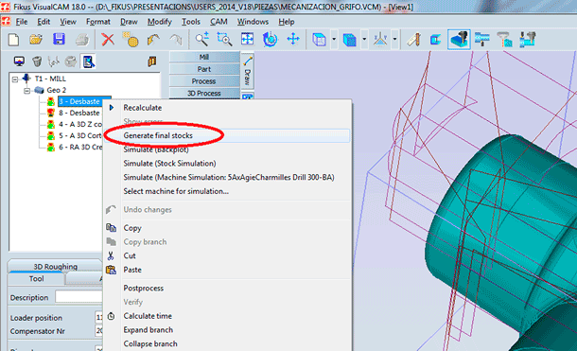
Task: Collapse the T1 - MILL tree node
Action: [x=15, y=79]
